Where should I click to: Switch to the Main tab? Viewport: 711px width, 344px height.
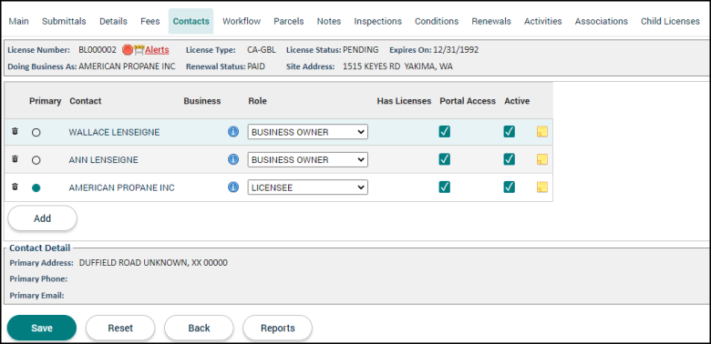click(18, 21)
